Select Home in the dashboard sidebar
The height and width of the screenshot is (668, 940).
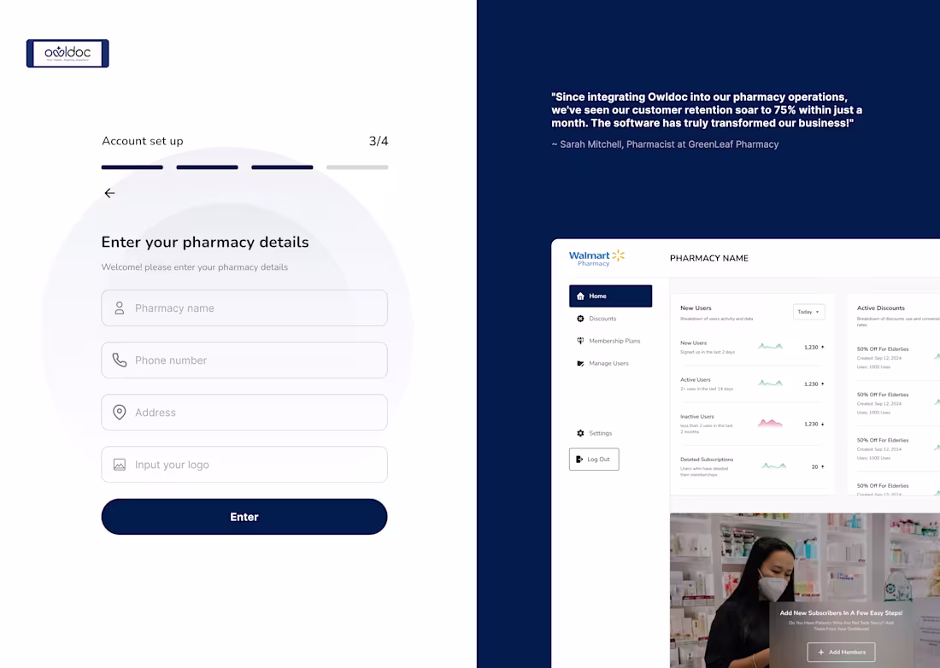[x=610, y=296]
